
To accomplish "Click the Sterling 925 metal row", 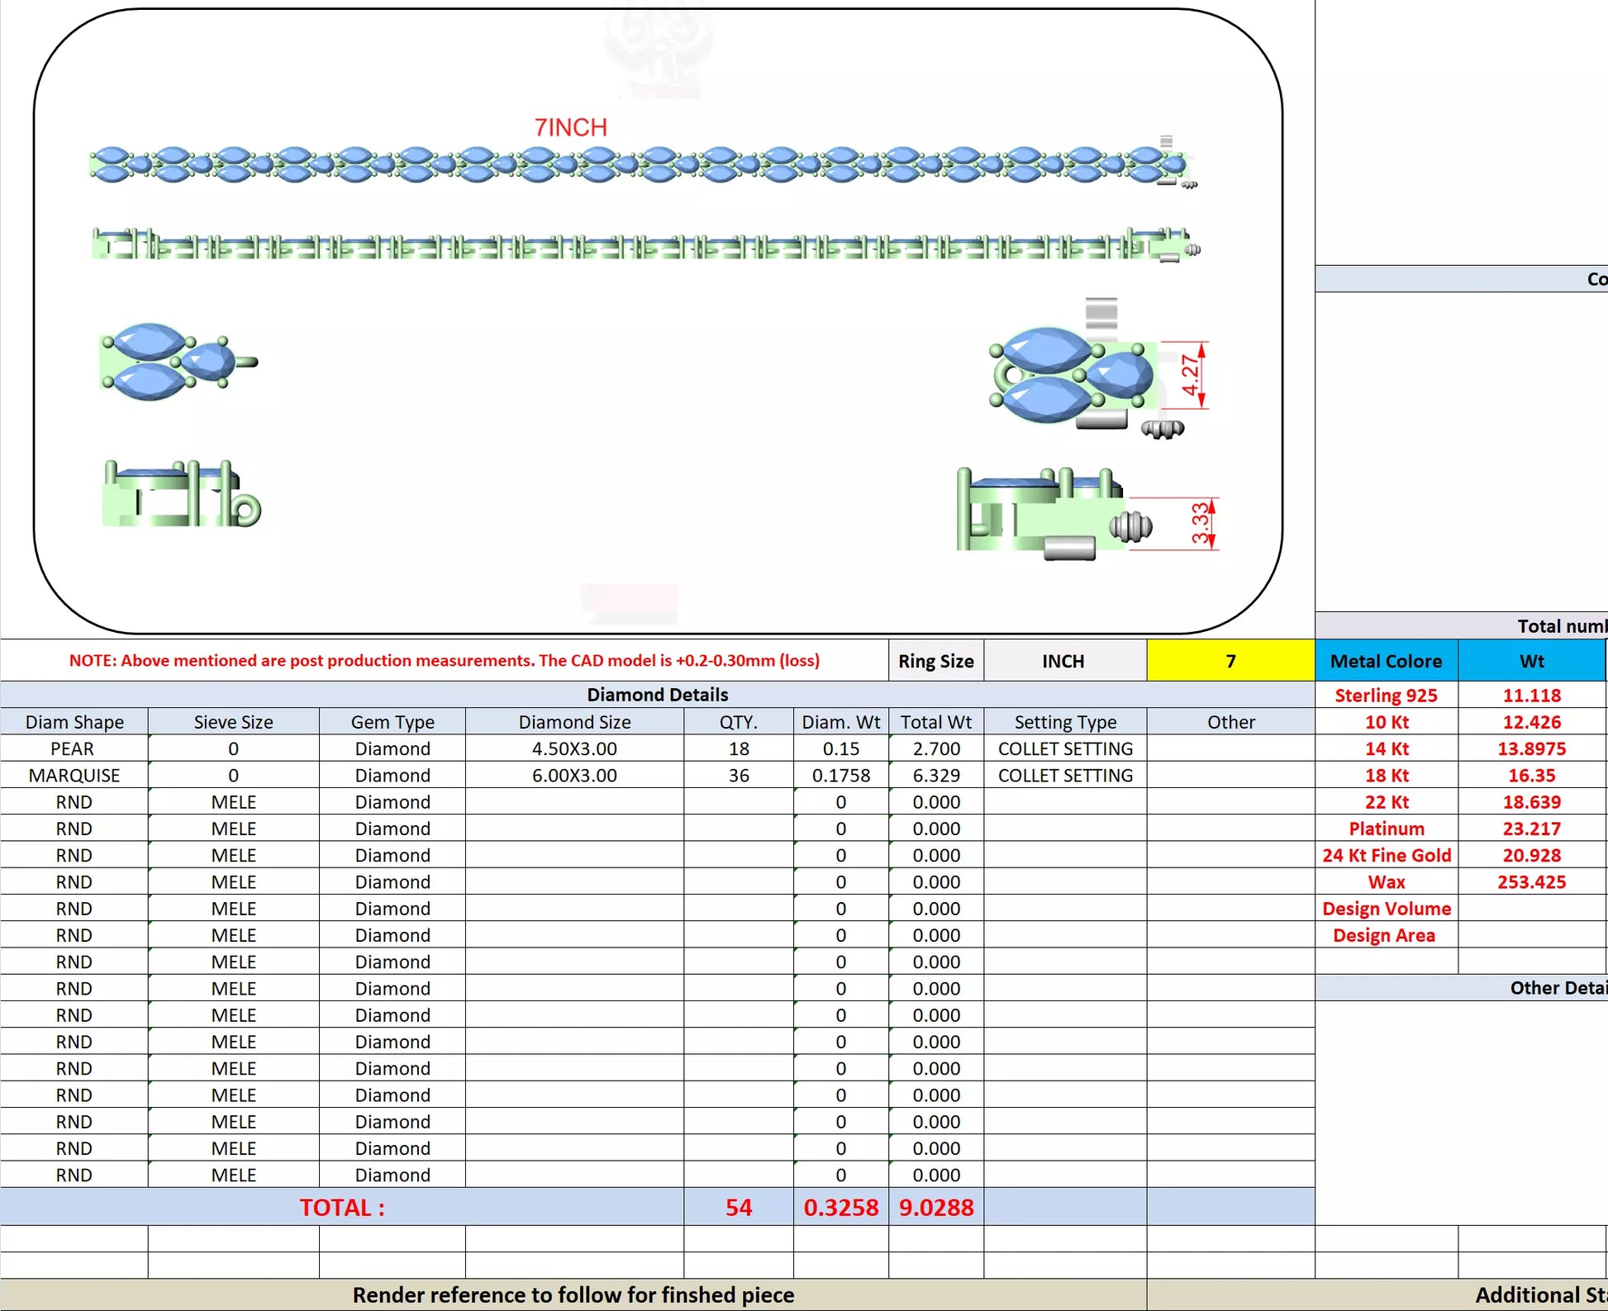I will (1386, 696).
